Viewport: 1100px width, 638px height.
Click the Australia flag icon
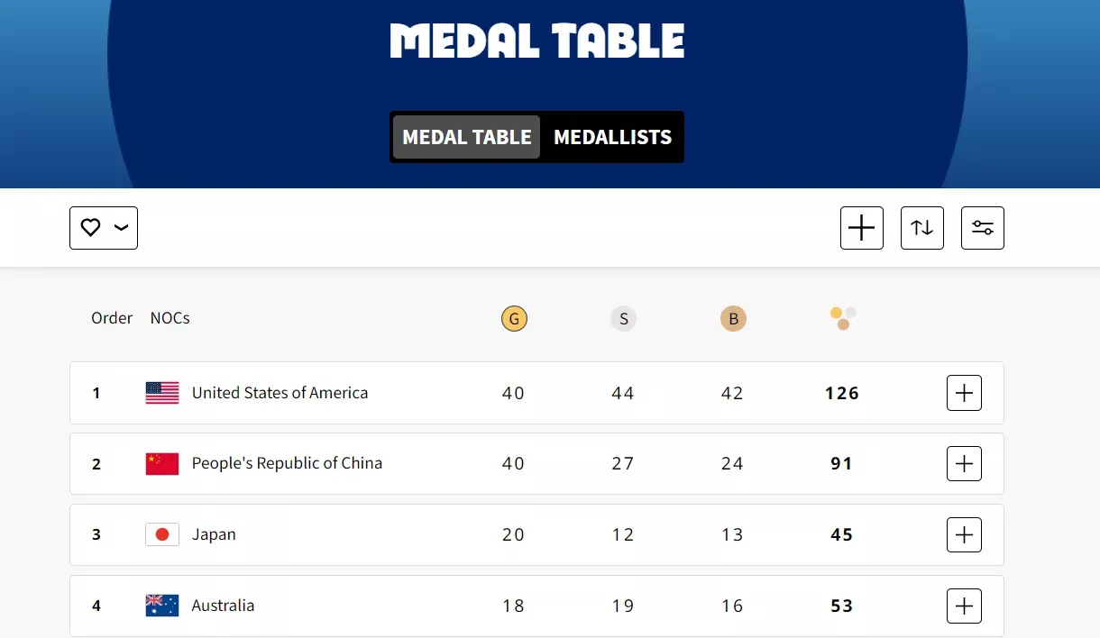(x=162, y=606)
